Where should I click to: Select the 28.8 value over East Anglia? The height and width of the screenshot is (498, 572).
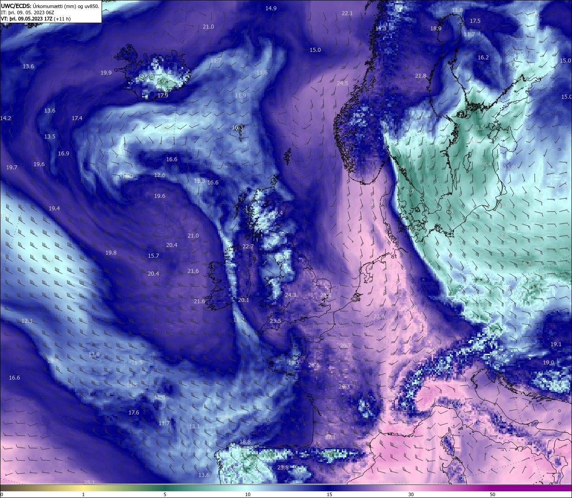pos(326,295)
